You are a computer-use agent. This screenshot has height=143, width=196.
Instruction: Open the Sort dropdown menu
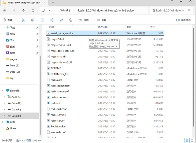click(85, 20)
